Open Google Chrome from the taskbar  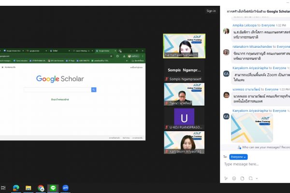(41, 188)
